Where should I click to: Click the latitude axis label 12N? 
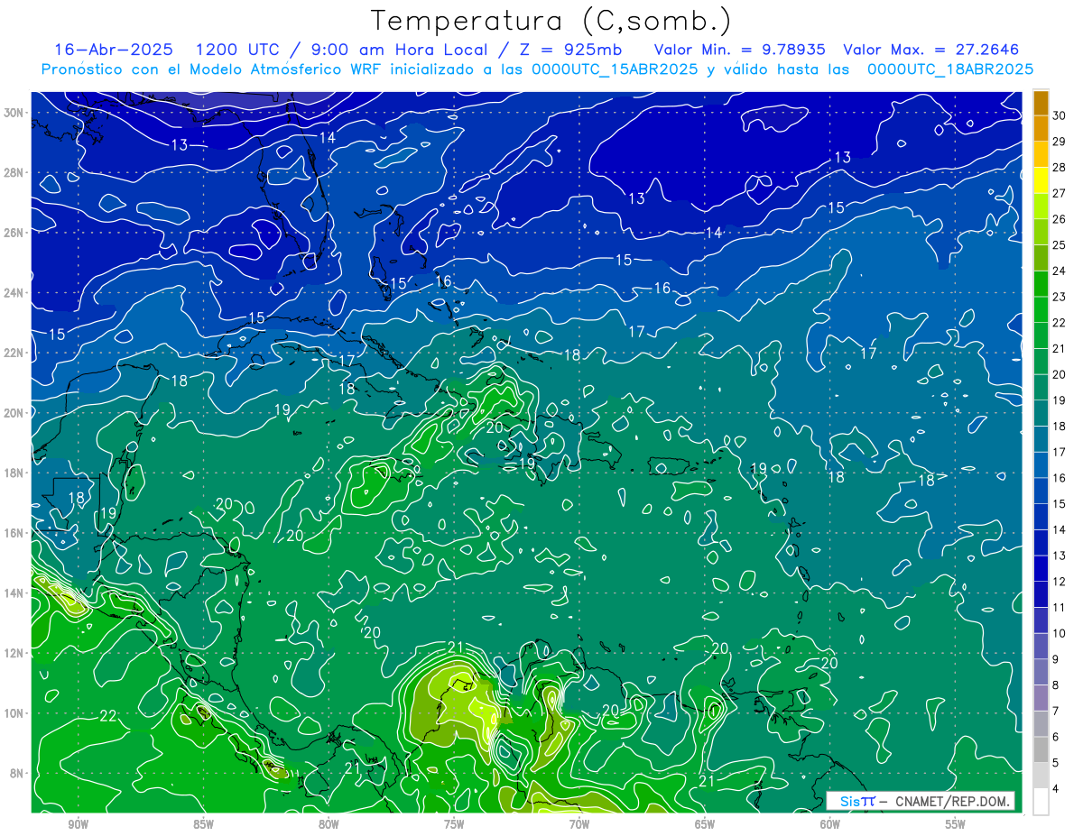(x=15, y=653)
